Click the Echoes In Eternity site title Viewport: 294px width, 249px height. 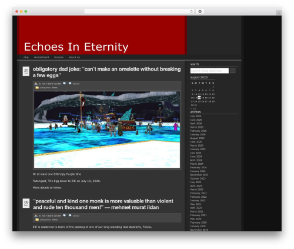[x=76, y=47]
